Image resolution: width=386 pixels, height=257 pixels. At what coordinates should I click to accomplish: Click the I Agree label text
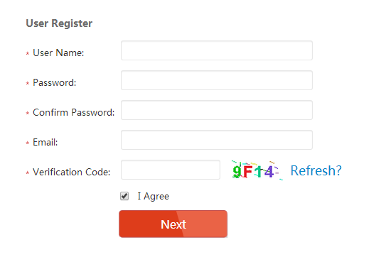pyautogui.click(x=154, y=196)
